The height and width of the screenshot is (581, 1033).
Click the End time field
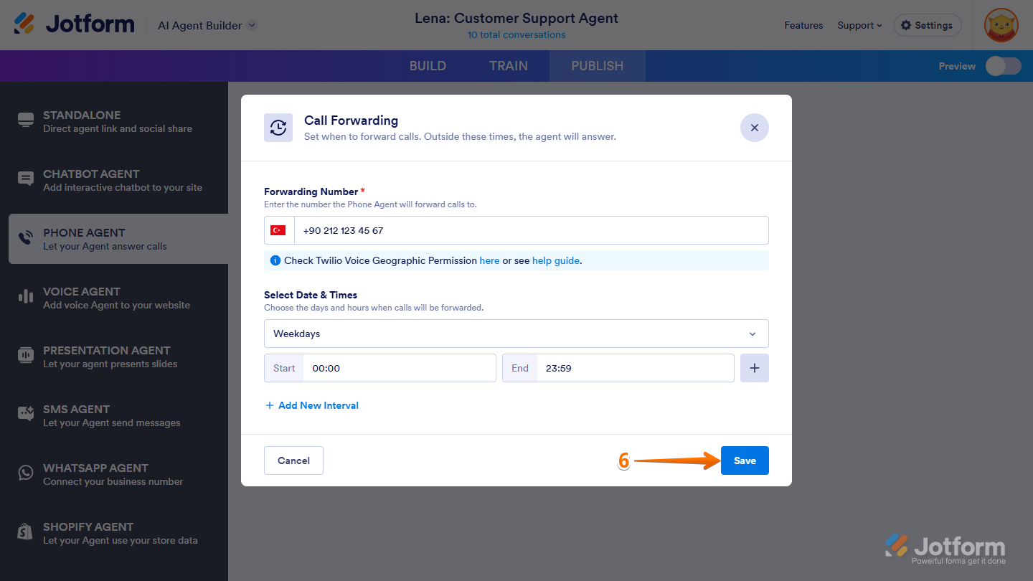click(x=618, y=368)
